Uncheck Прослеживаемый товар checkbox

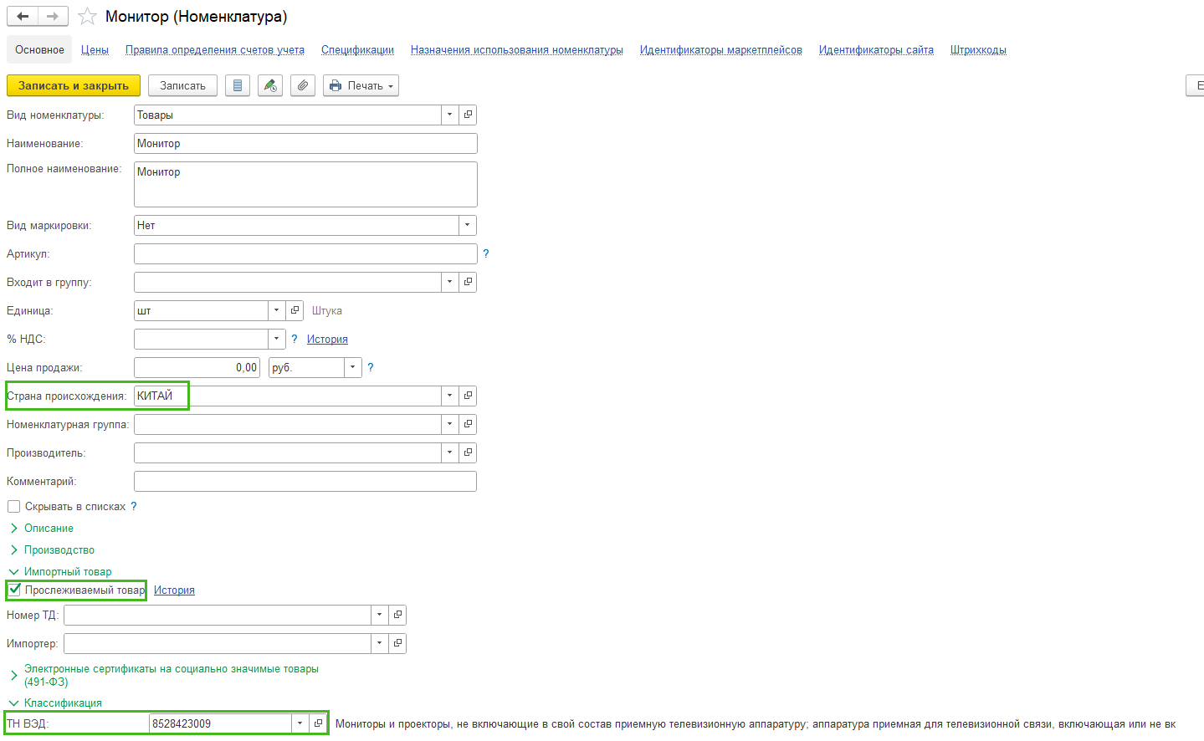[x=14, y=590]
